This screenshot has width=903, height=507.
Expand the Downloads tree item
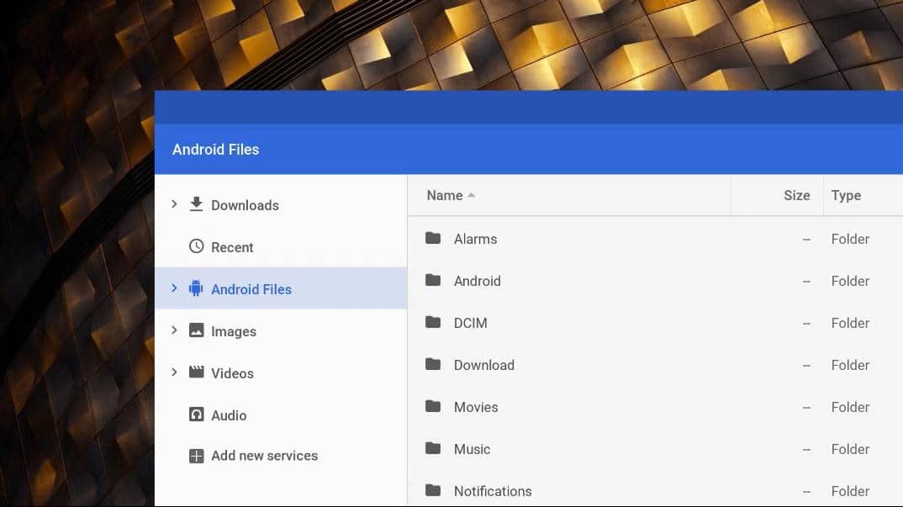174,203
